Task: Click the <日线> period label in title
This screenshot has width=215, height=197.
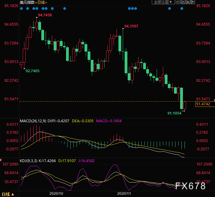Action: (x=41, y=2)
